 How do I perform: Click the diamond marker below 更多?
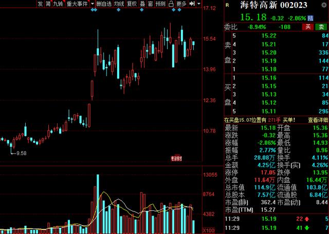[179, 10]
